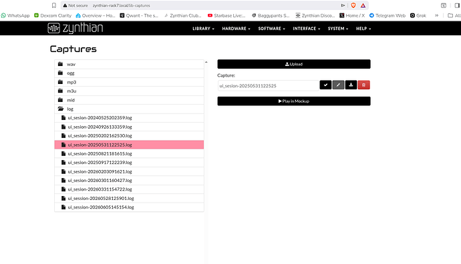The image size is (461, 264).
Task: Click the Capture name input field
Action: [x=268, y=85]
